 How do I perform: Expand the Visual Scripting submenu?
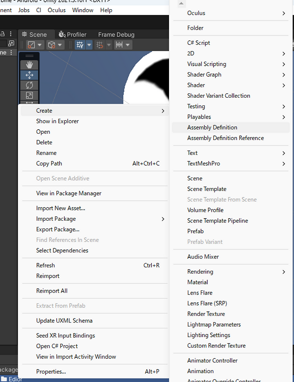[231, 64]
